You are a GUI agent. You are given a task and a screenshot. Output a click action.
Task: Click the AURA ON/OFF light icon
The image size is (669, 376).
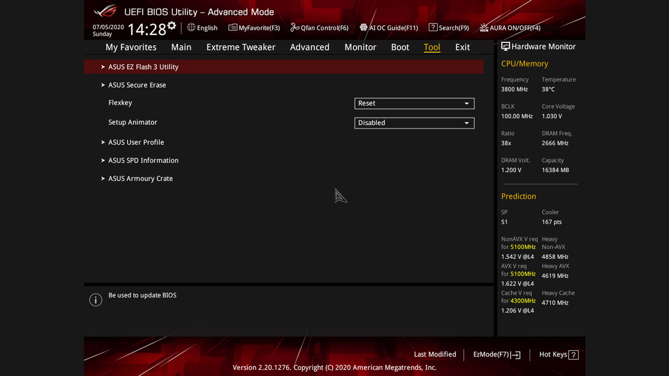click(x=484, y=27)
